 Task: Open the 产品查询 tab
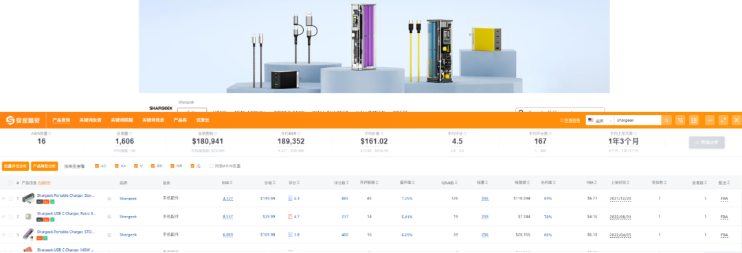point(61,121)
